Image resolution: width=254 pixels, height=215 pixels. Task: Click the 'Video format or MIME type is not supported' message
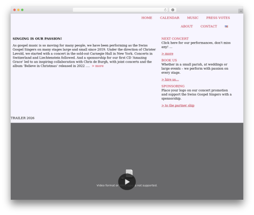pyautogui.click(x=127, y=186)
